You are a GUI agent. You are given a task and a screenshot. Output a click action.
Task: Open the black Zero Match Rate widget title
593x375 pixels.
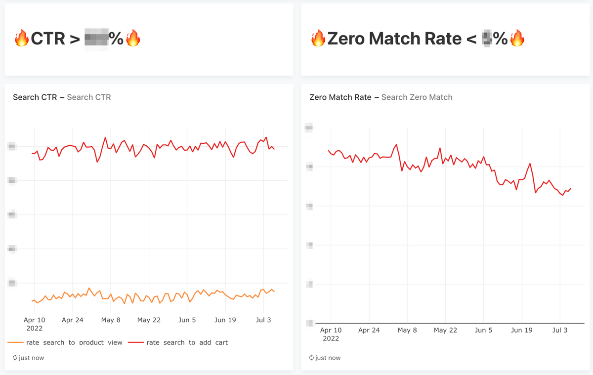point(340,97)
